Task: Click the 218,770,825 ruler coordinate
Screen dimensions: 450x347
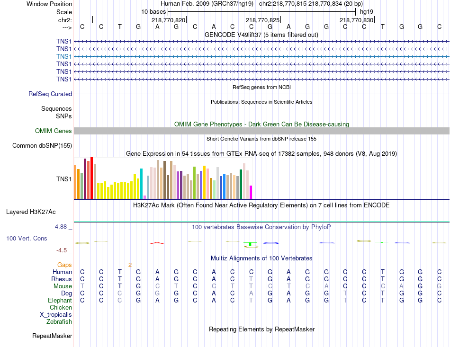Action: pyautogui.click(x=262, y=20)
